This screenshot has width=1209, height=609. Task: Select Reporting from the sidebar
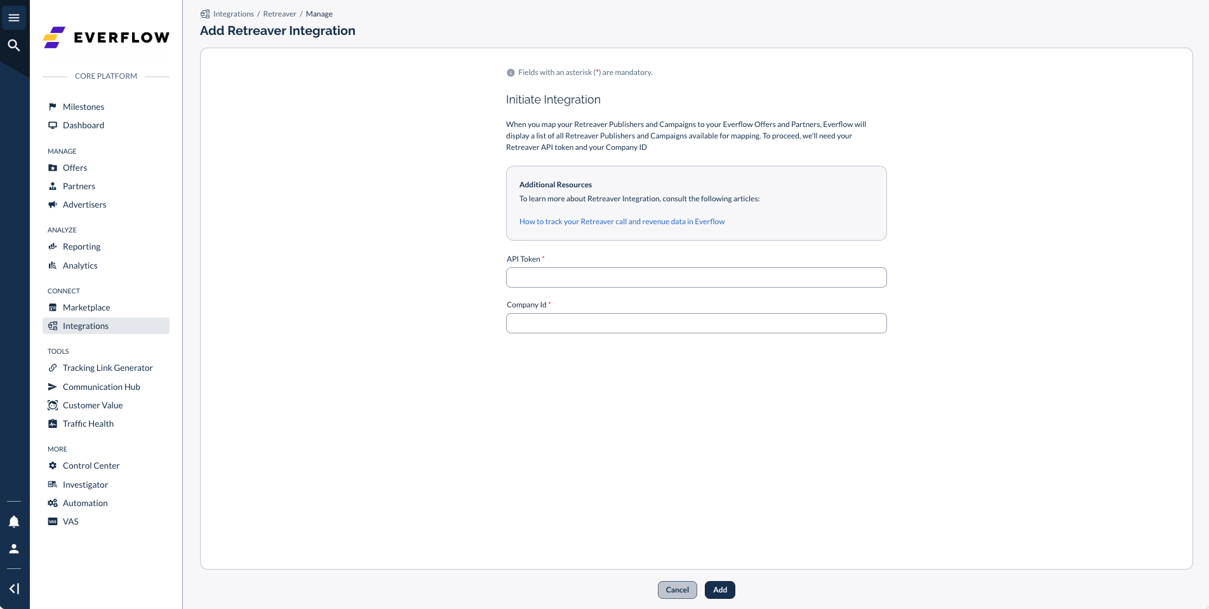tap(81, 246)
